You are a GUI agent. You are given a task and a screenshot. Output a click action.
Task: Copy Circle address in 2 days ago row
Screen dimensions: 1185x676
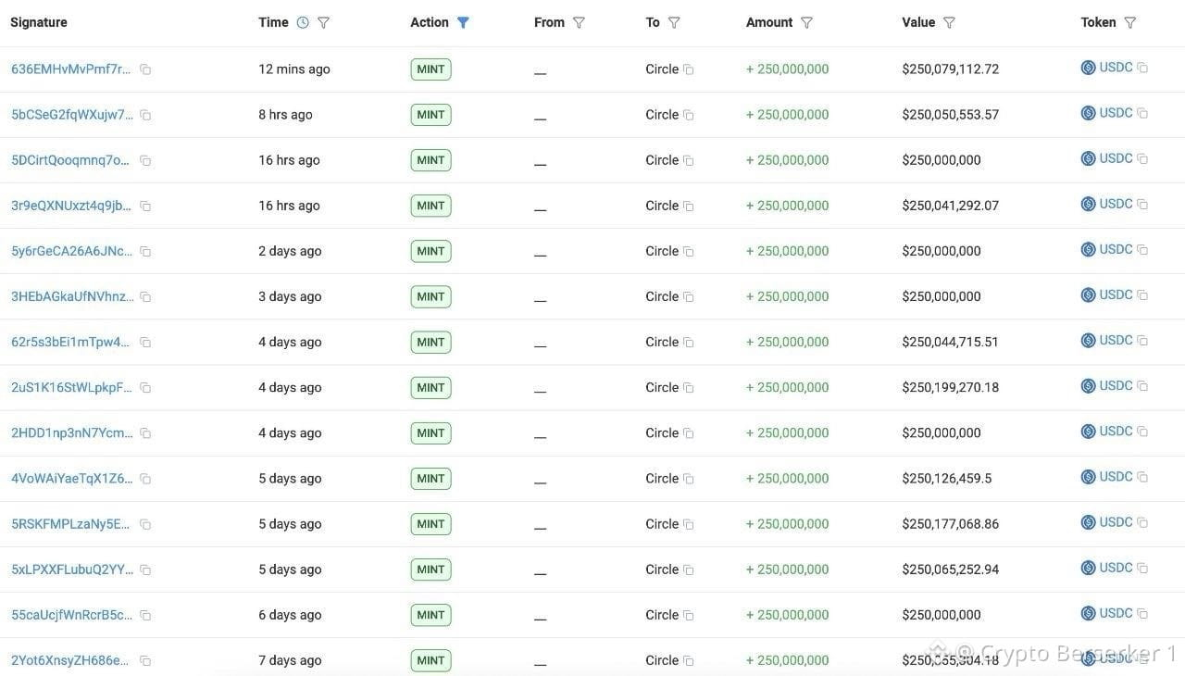pyautogui.click(x=688, y=251)
